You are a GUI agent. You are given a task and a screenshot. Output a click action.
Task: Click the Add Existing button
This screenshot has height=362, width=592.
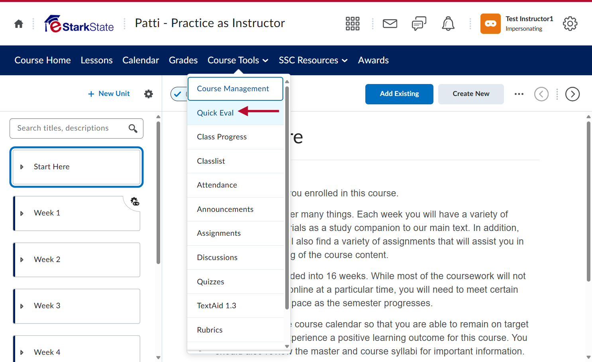[x=399, y=94]
